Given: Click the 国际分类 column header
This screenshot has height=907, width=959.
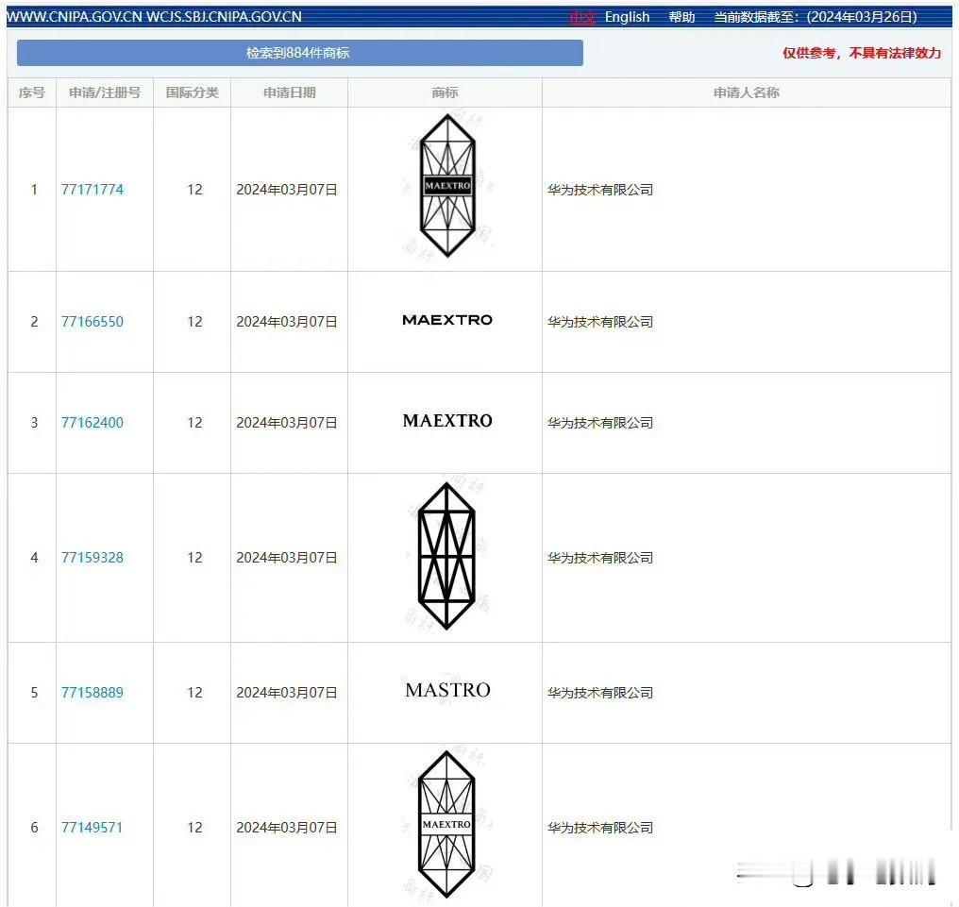Looking at the screenshot, I should pos(192,92).
